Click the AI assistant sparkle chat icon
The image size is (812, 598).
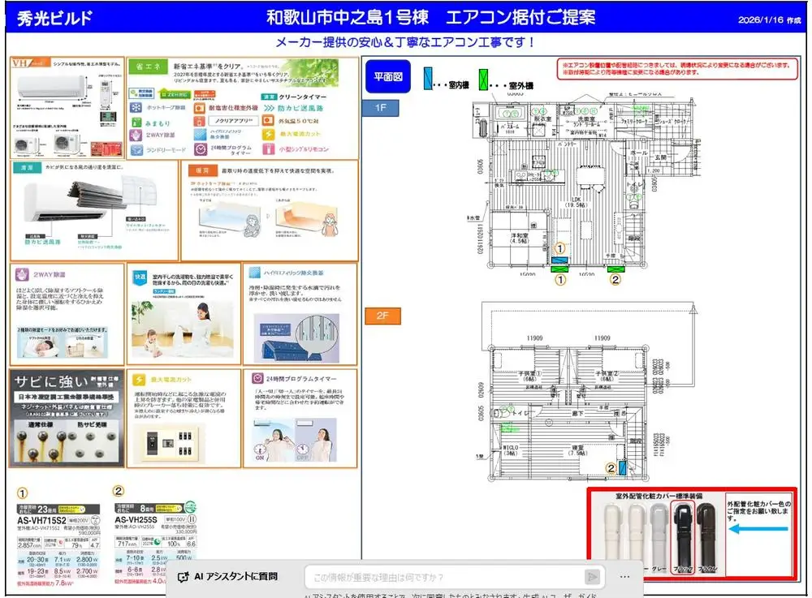(x=184, y=577)
